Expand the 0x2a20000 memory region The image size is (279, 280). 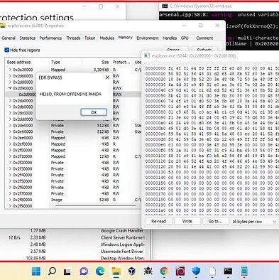[10, 70]
